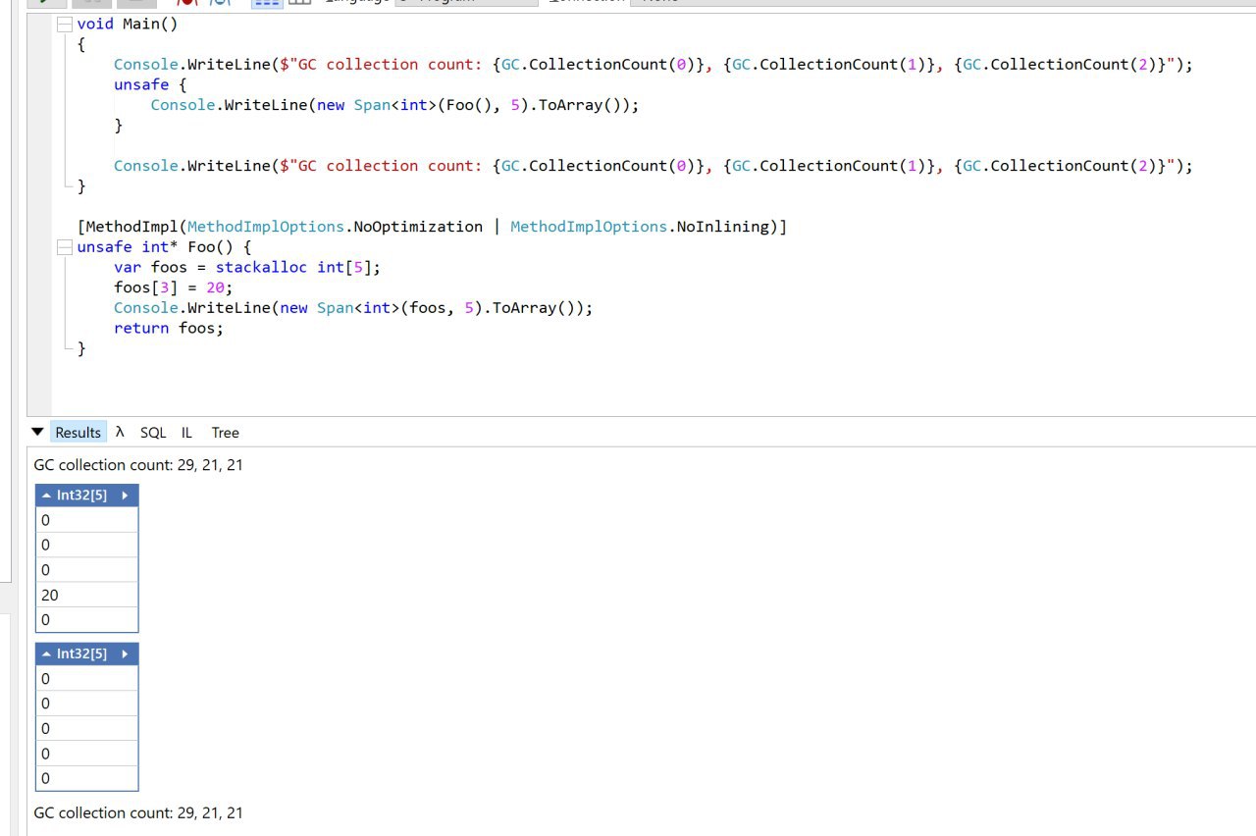Open the black triangle menu beside Results
This screenshot has width=1256, height=836.
(37, 432)
